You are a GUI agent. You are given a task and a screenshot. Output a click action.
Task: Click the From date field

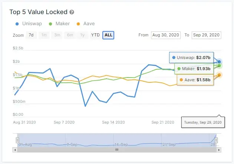coord(166,35)
